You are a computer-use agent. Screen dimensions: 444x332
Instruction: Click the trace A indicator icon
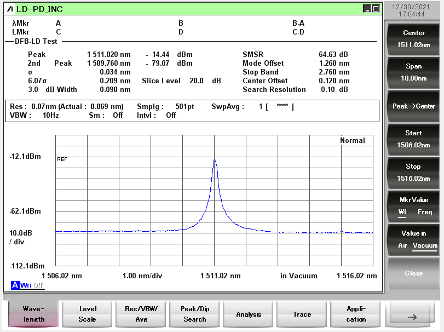(15, 285)
